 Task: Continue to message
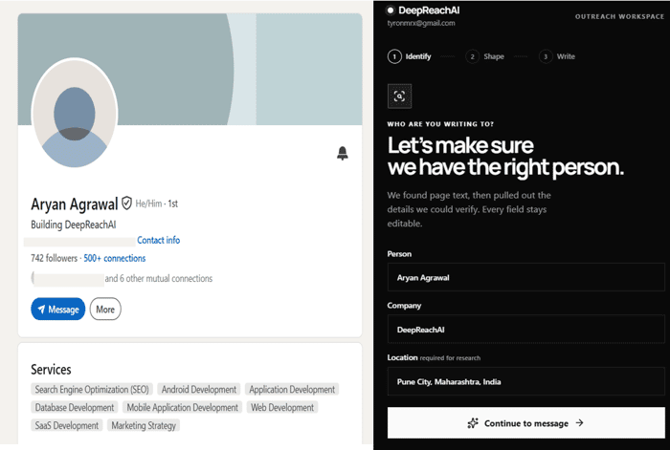pos(526,423)
